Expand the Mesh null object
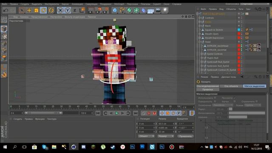Image resolution: width=272 pixels, height=153 pixels. point(199,25)
